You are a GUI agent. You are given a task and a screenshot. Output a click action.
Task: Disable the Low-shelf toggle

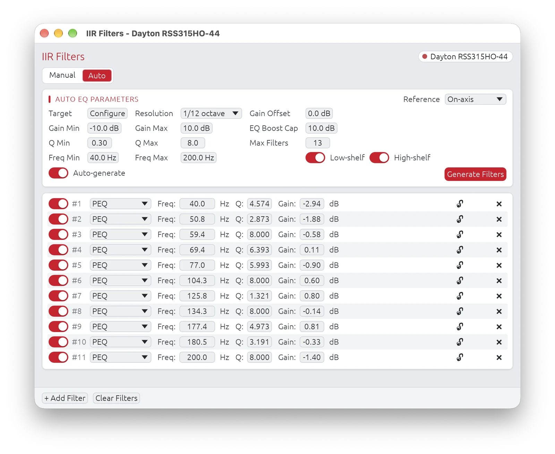[x=315, y=158]
